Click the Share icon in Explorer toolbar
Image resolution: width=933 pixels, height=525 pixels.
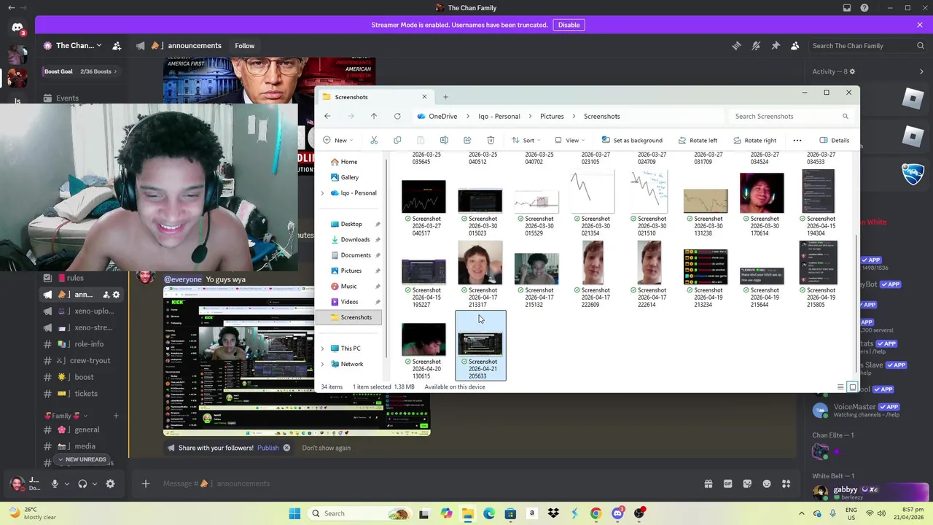(x=467, y=140)
